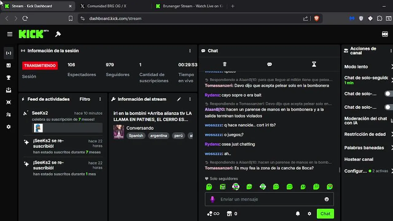The image size is (393, 221).
Task: Insert the angry square-faced green emote
Action: 223,186
